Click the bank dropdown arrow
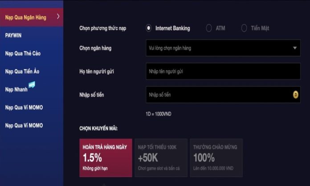This screenshot has height=186, width=310. pyautogui.click(x=295, y=48)
